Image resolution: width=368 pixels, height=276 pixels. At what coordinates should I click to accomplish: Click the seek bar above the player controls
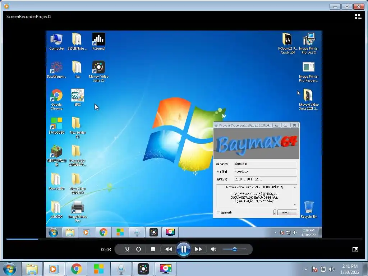[184, 239]
